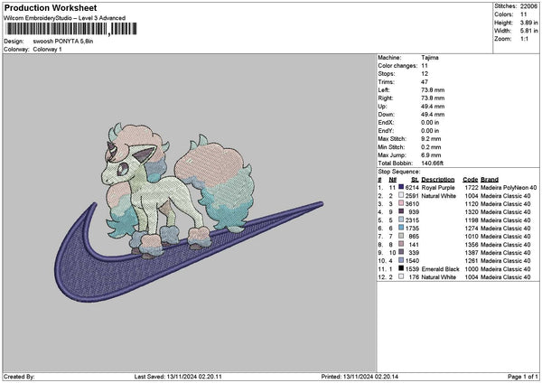Select the Max Stitch value '9.2 mm'
This screenshot has height=383, width=542.
point(431,139)
